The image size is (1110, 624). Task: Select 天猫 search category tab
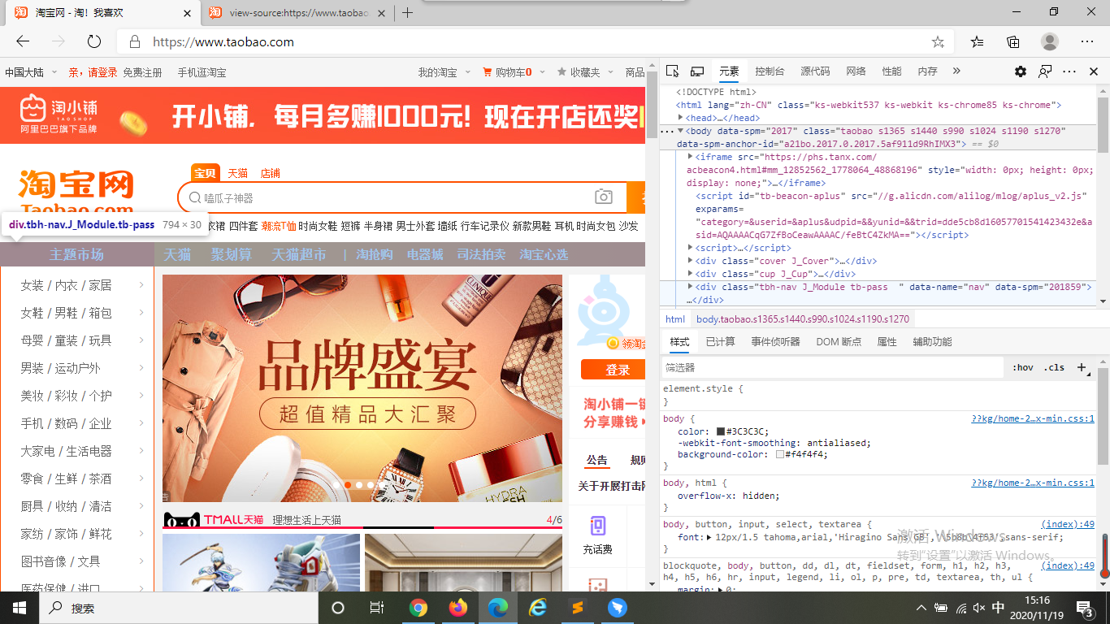click(237, 173)
